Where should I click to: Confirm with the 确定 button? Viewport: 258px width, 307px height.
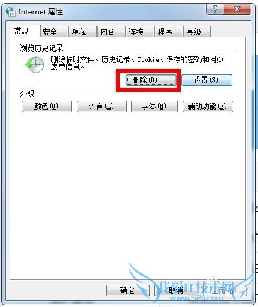(x=128, y=290)
